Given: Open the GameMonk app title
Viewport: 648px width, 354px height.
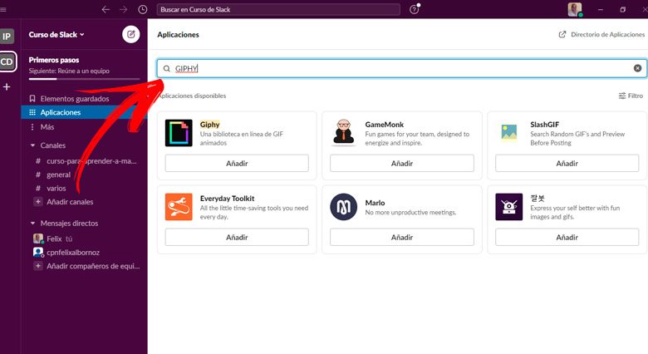Looking at the screenshot, I should coord(385,125).
